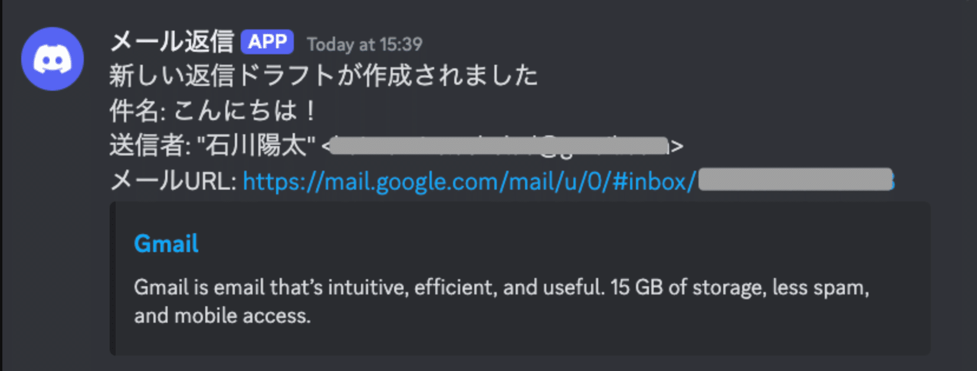The height and width of the screenshot is (371, 977).
Task: Click the embed's left border bar
Action: point(112,278)
